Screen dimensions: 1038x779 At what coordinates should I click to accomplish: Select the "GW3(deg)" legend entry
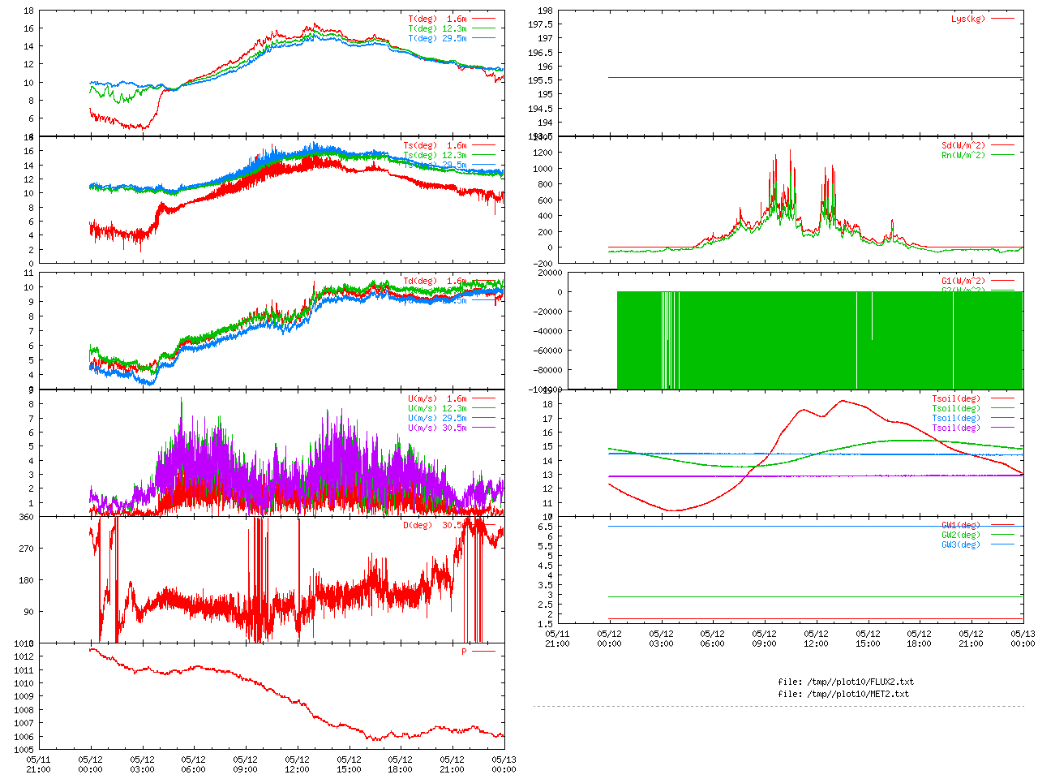pyautogui.click(x=961, y=544)
